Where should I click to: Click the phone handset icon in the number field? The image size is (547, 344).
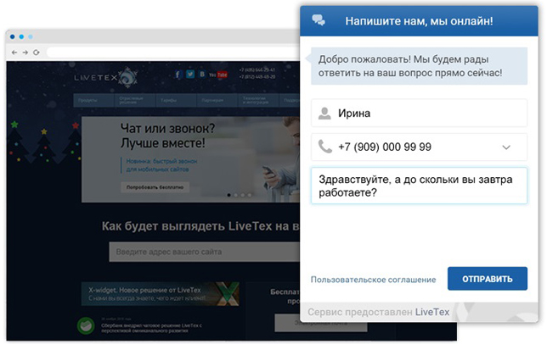click(325, 147)
